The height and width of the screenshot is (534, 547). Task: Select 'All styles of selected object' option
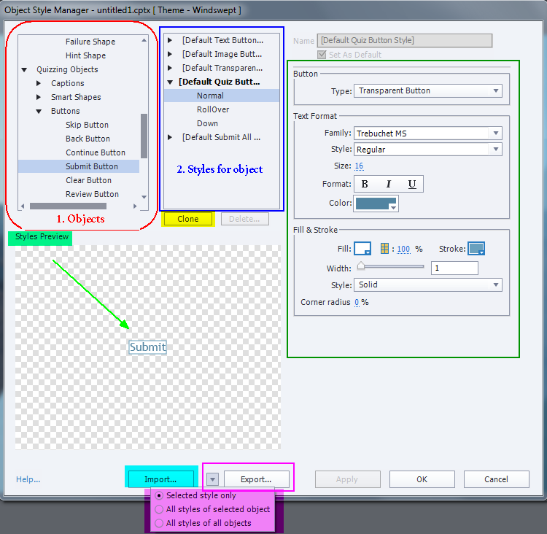click(159, 510)
